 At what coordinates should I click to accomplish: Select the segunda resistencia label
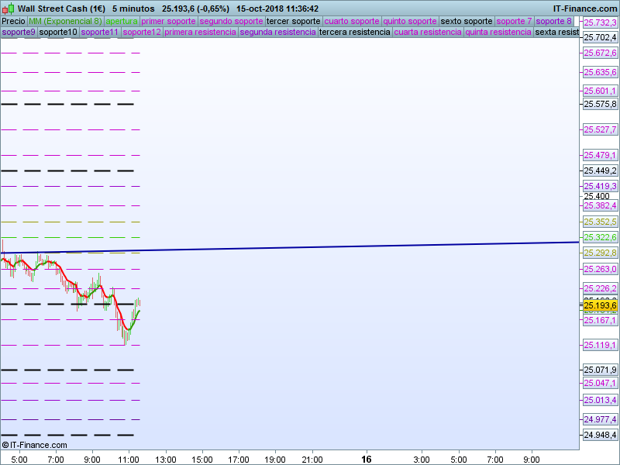(278, 32)
